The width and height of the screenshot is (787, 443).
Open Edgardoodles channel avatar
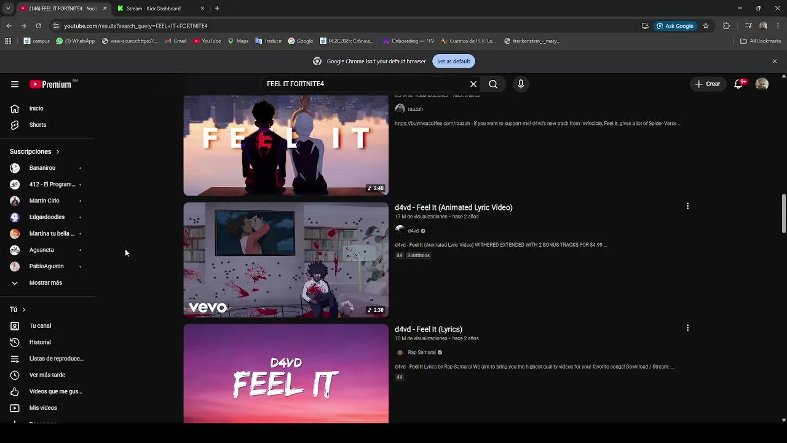coord(15,217)
